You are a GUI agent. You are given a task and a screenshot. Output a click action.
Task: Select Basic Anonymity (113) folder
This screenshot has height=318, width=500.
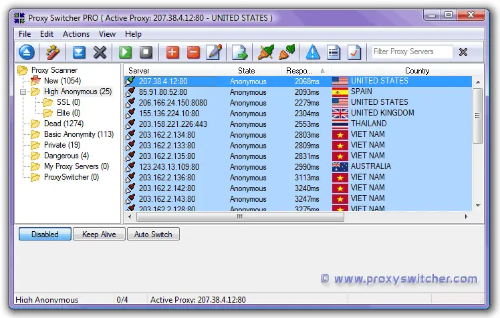pos(79,134)
